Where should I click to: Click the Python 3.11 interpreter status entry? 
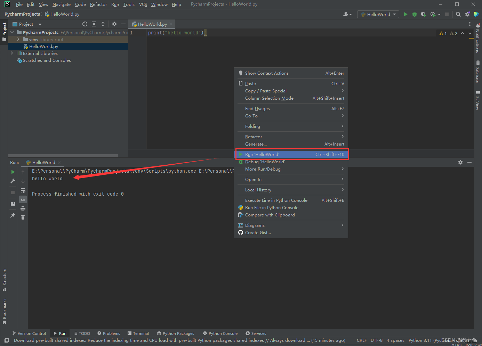pyautogui.click(x=439, y=340)
